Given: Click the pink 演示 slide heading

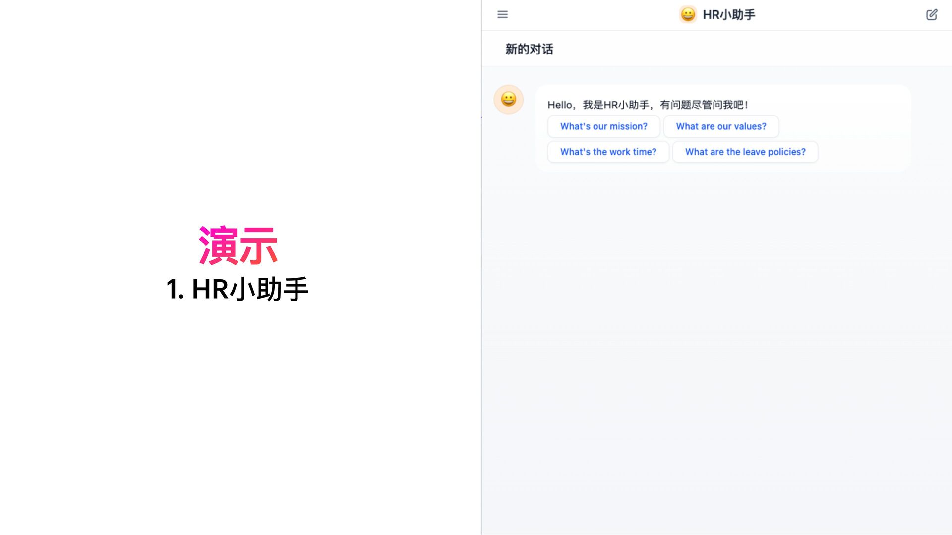Looking at the screenshot, I should (x=238, y=246).
